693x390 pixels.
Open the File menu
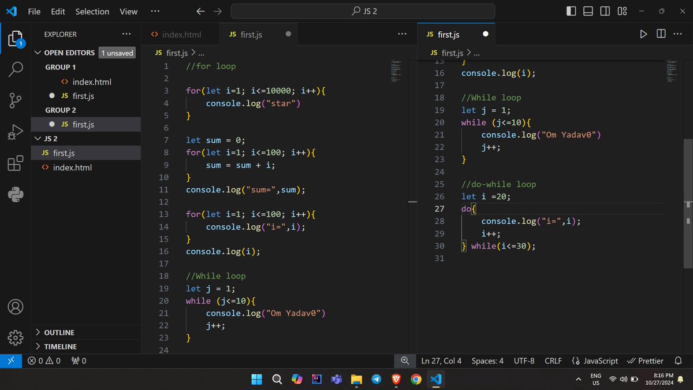tap(34, 11)
